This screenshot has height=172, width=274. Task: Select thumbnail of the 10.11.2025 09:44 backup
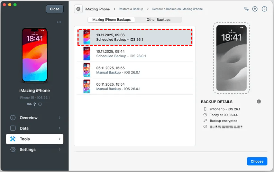click(x=87, y=54)
